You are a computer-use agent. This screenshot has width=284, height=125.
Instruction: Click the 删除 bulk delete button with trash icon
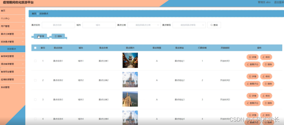[x=58, y=36]
